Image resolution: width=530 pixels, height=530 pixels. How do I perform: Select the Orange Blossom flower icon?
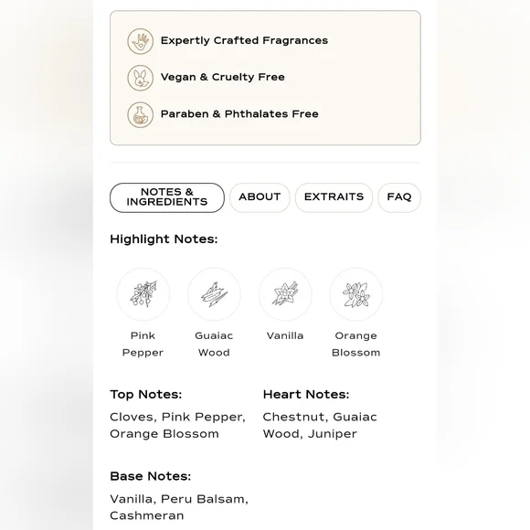tap(356, 294)
